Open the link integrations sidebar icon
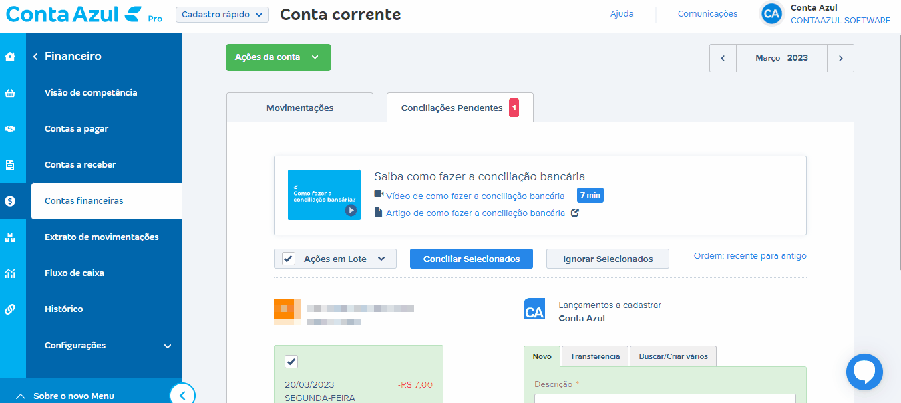901x403 pixels. pyautogui.click(x=10, y=309)
